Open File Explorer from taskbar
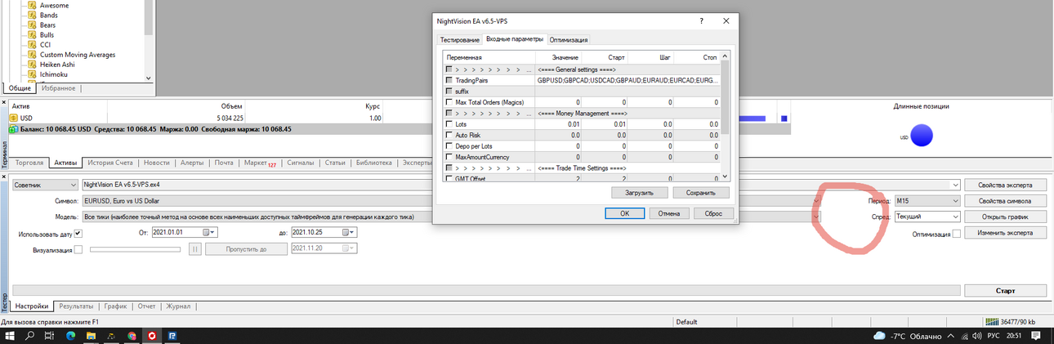1054x344 pixels. (91, 336)
